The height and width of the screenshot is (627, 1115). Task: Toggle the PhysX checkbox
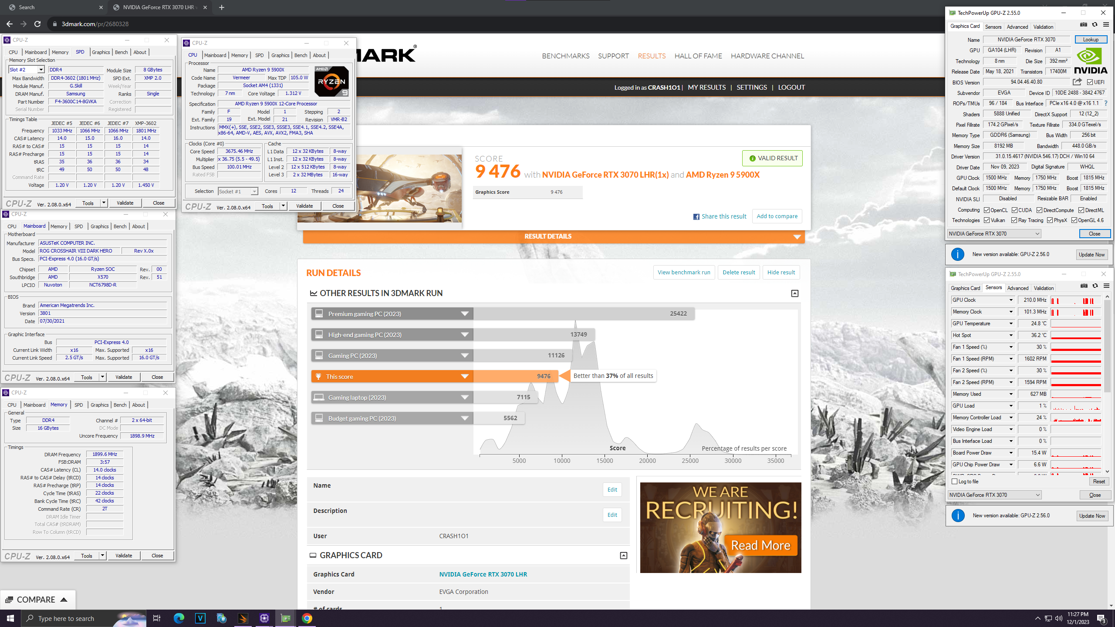(1050, 220)
